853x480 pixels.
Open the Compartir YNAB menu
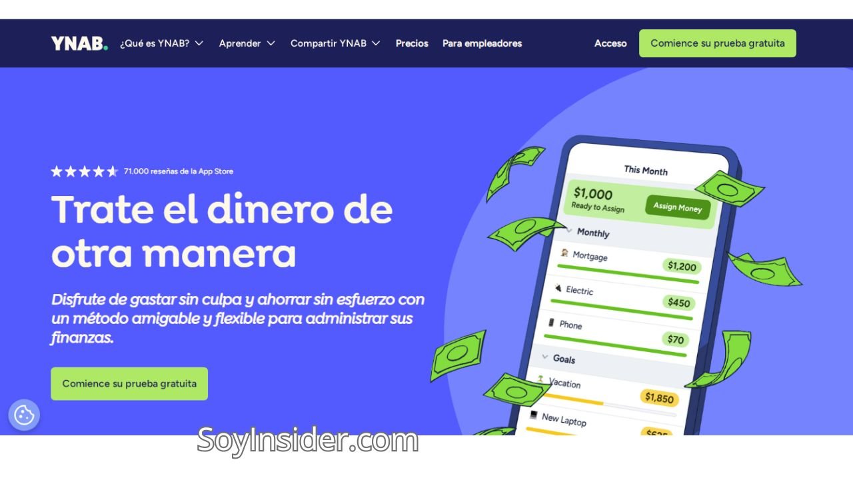(335, 43)
